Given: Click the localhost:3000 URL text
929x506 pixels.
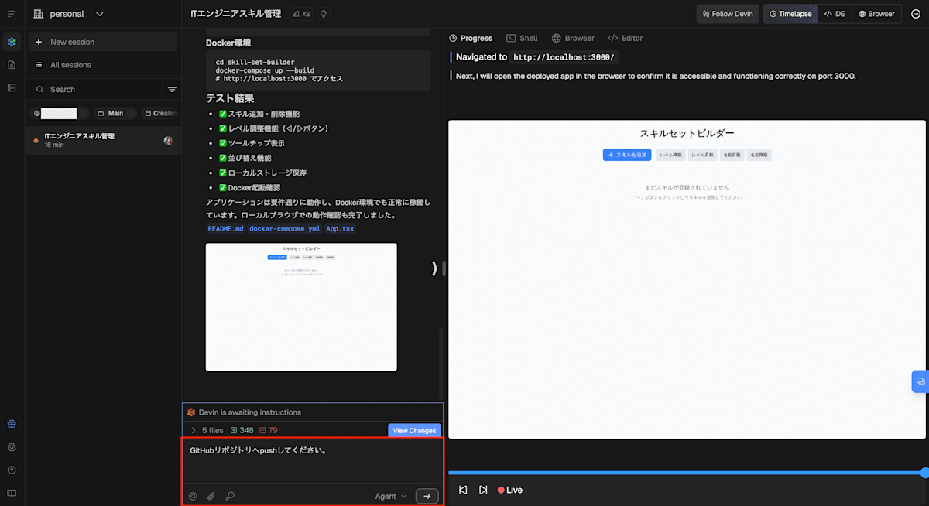Looking at the screenshot, I should [565, 57].
